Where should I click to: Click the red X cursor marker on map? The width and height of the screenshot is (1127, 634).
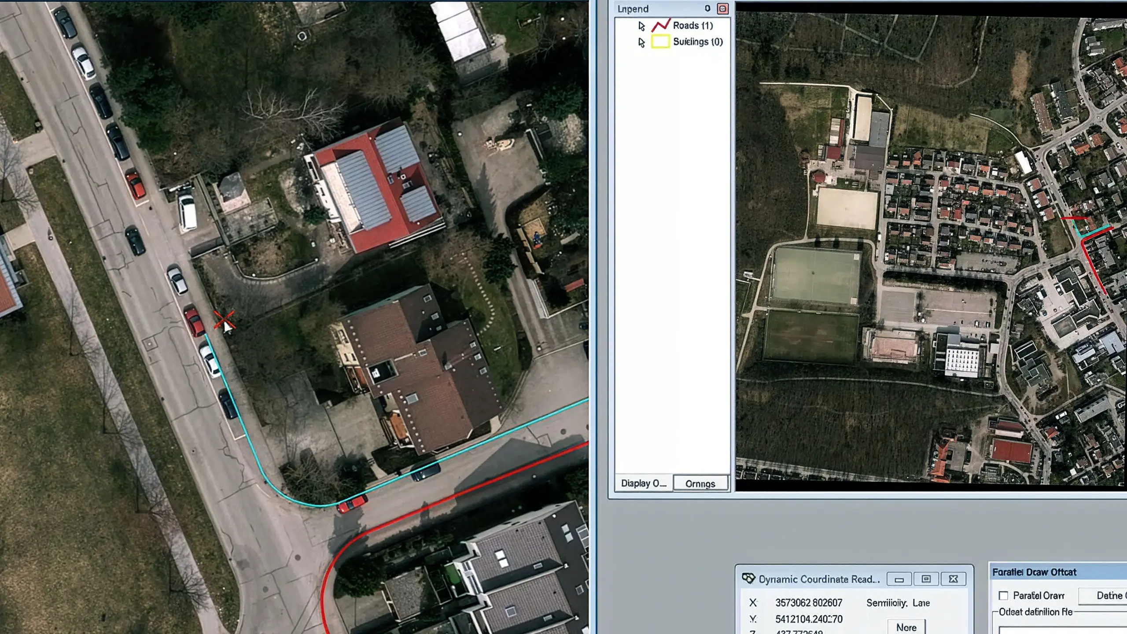[224, 320]
